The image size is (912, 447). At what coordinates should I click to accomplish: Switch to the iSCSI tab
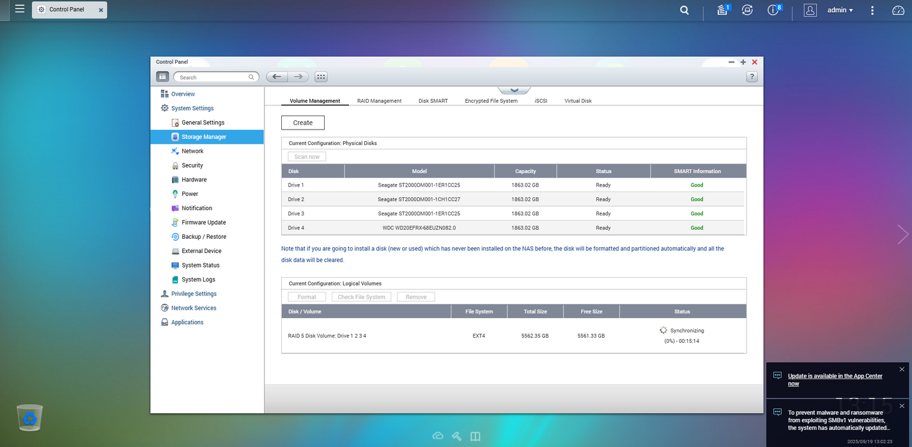point(541,101)
